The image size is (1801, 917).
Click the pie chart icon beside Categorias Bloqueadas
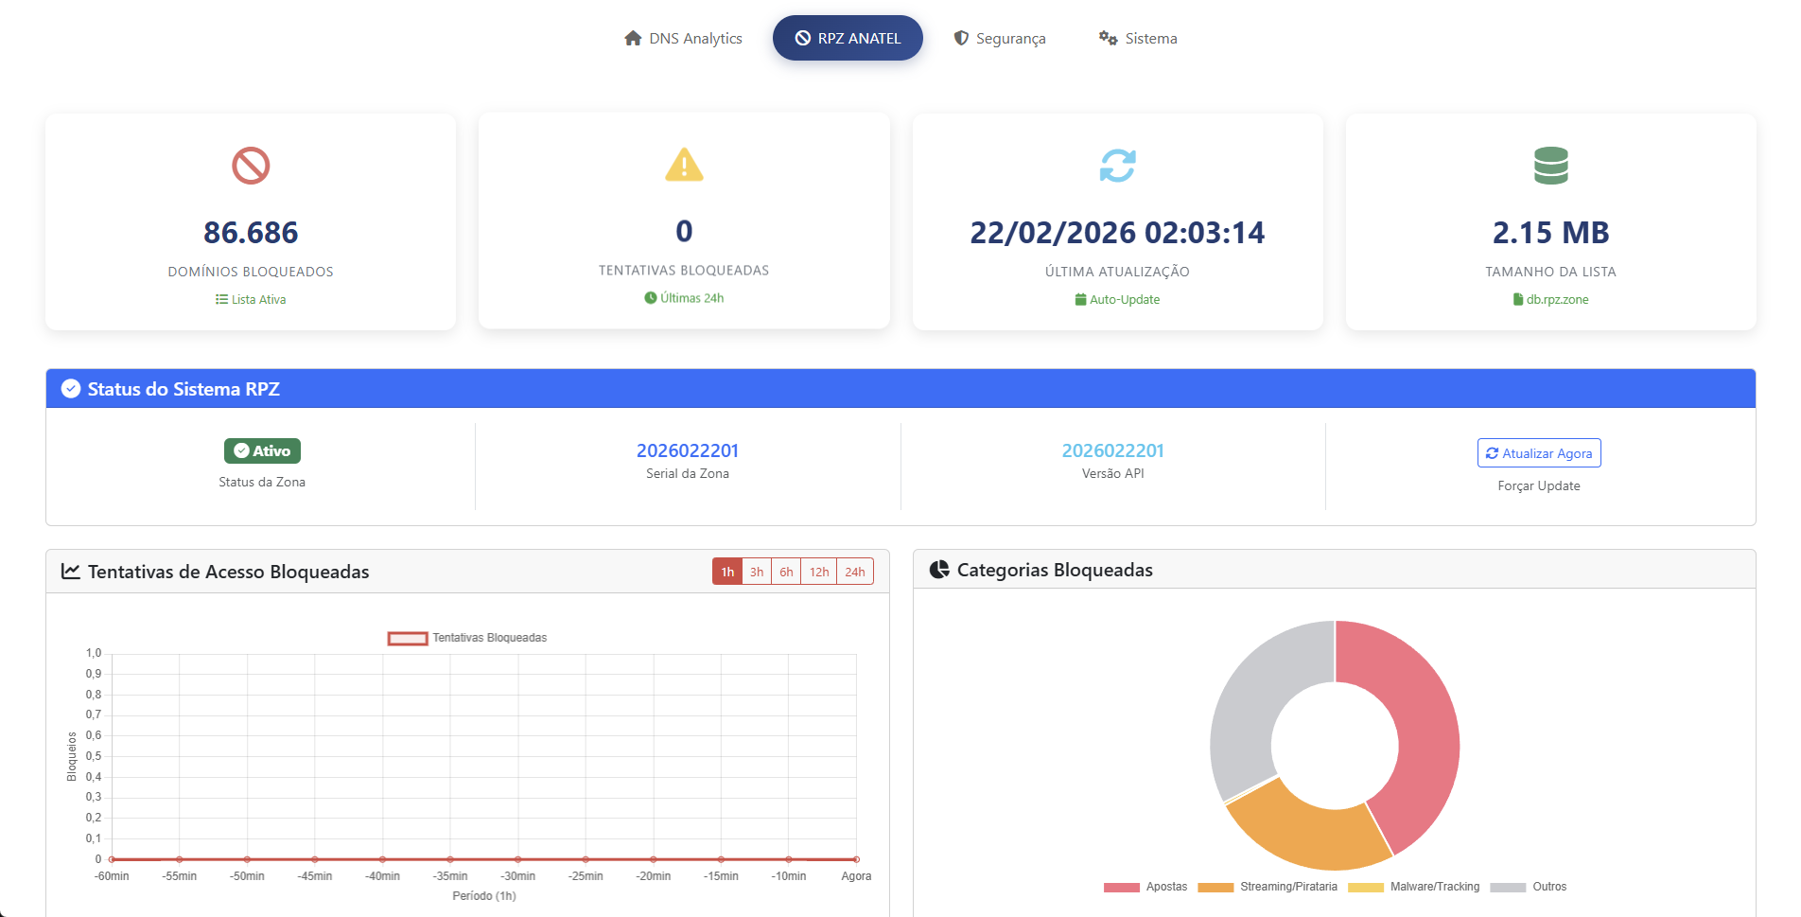[939, 570]
